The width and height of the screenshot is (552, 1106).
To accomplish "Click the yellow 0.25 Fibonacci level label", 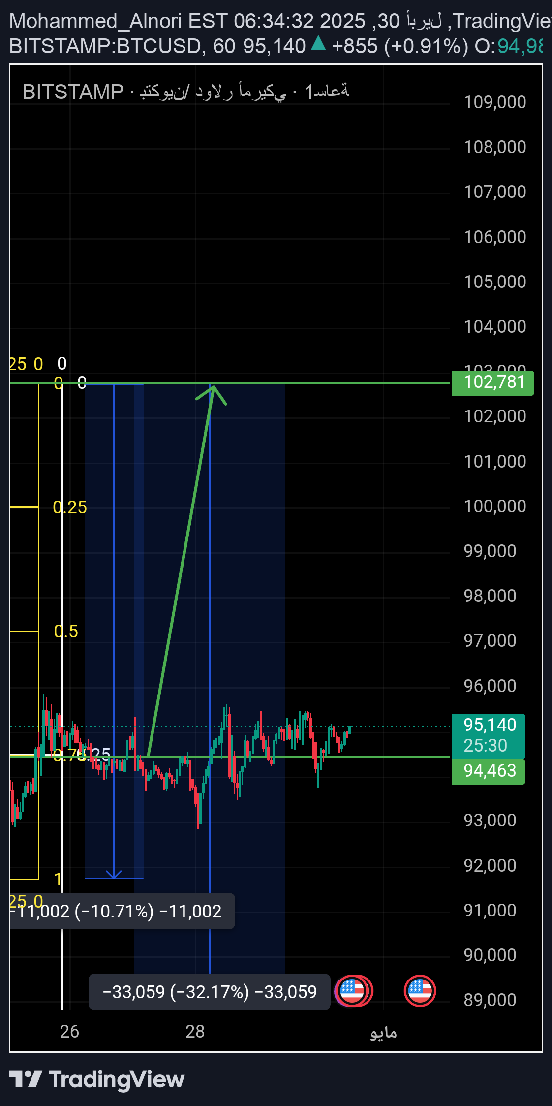I will pyautogui.click(x=70, y=507).
